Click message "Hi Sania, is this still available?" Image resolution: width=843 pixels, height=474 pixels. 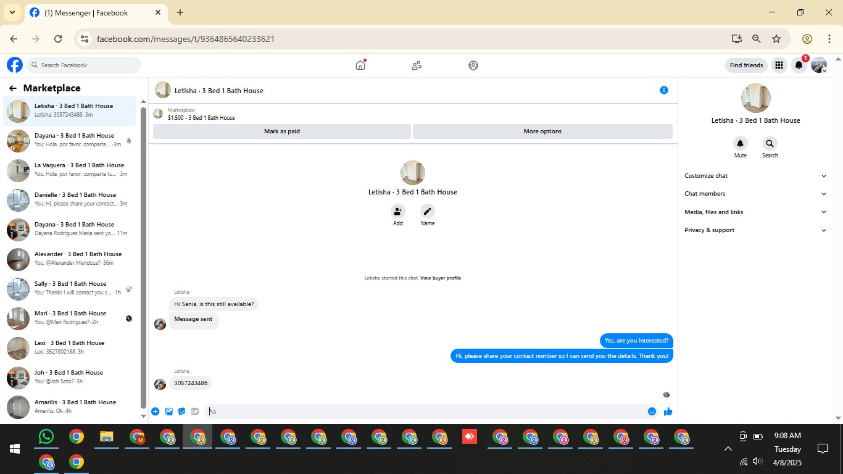point(214,304)
